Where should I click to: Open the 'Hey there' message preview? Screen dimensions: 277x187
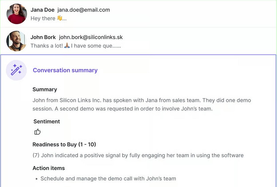point(49,18)
